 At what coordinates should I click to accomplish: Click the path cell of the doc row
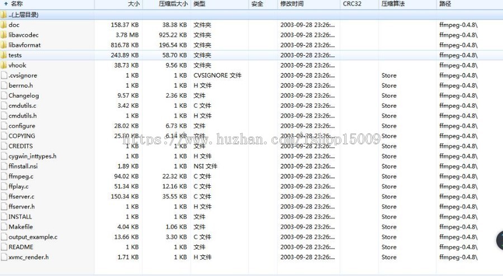(458, 25)
